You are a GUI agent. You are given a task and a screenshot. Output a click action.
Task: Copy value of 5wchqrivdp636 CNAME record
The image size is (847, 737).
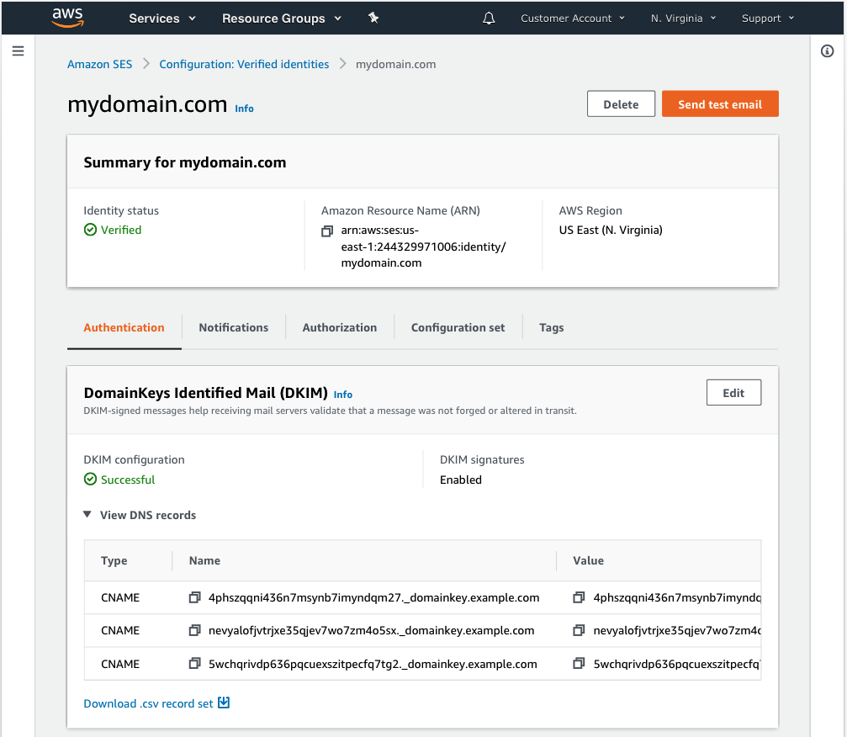click(579, 664)
